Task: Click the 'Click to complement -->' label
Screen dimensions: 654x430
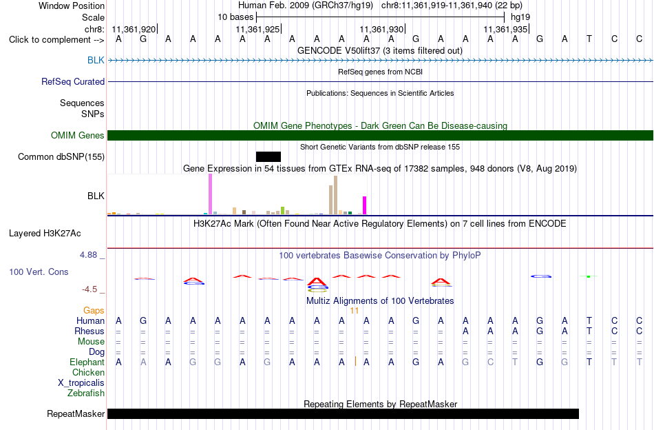Action: [x=56, y=40]
